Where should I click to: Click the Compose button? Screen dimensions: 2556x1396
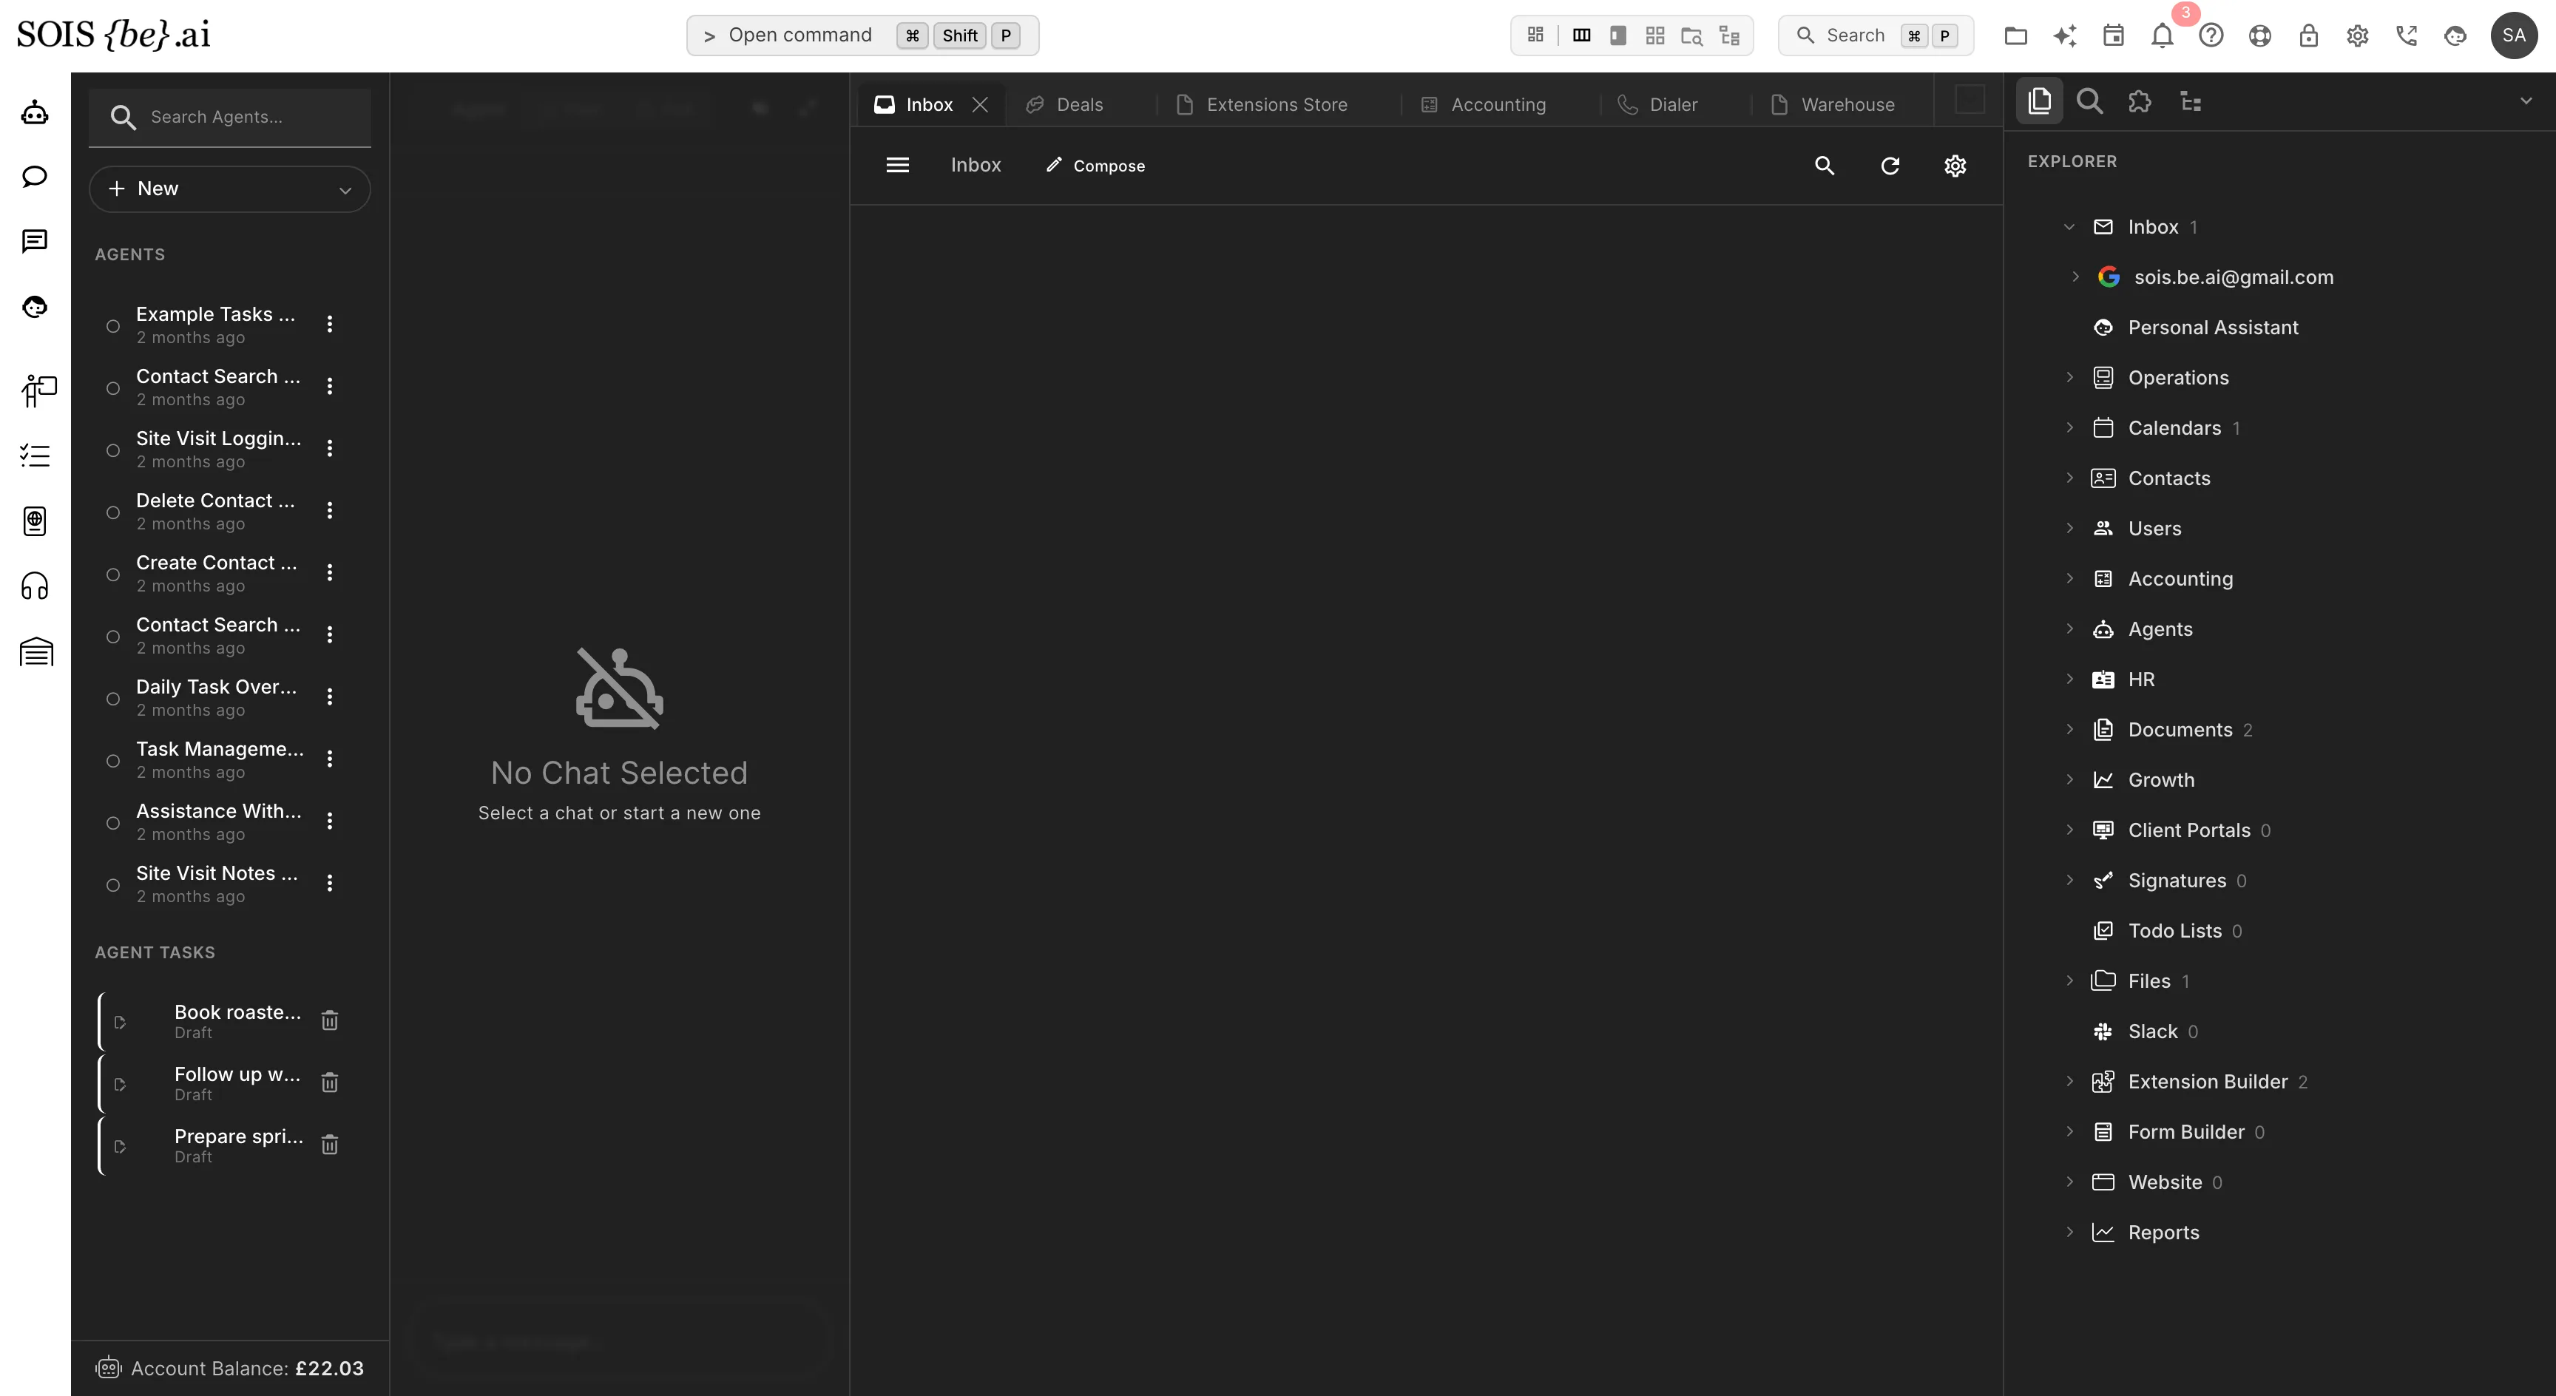click(x=1095, y=166)
